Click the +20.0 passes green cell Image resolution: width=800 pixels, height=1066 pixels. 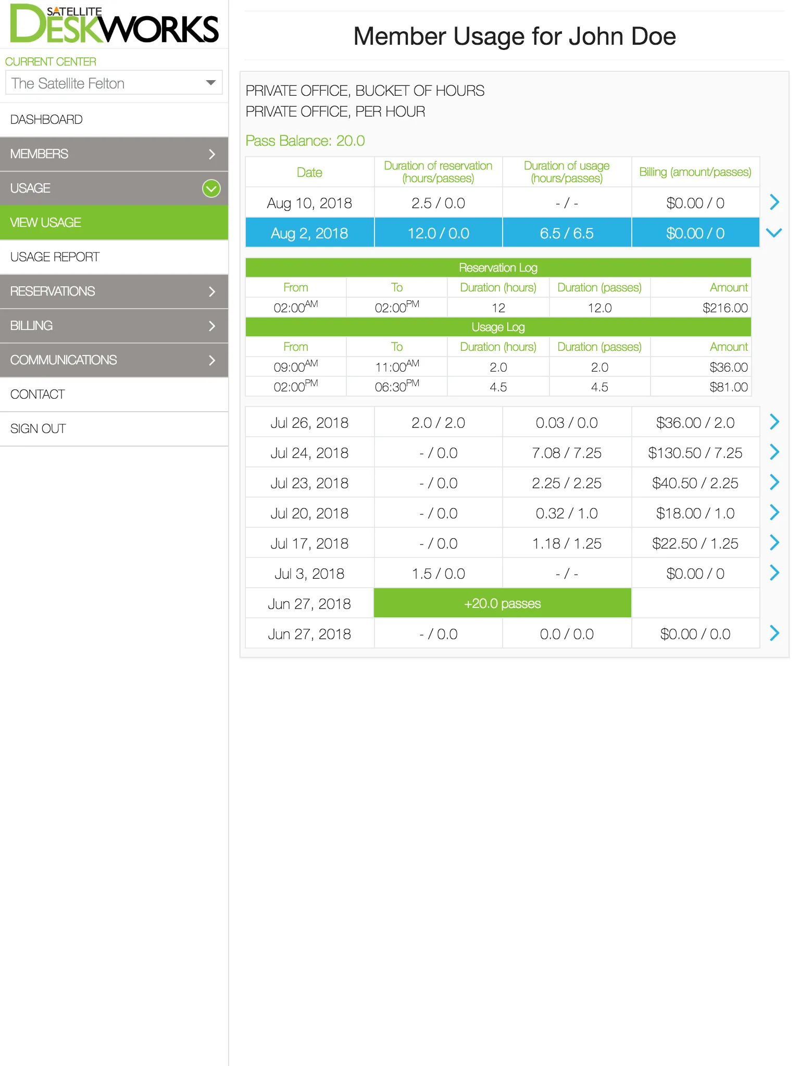pyautogui.click(x=503, y=603)
